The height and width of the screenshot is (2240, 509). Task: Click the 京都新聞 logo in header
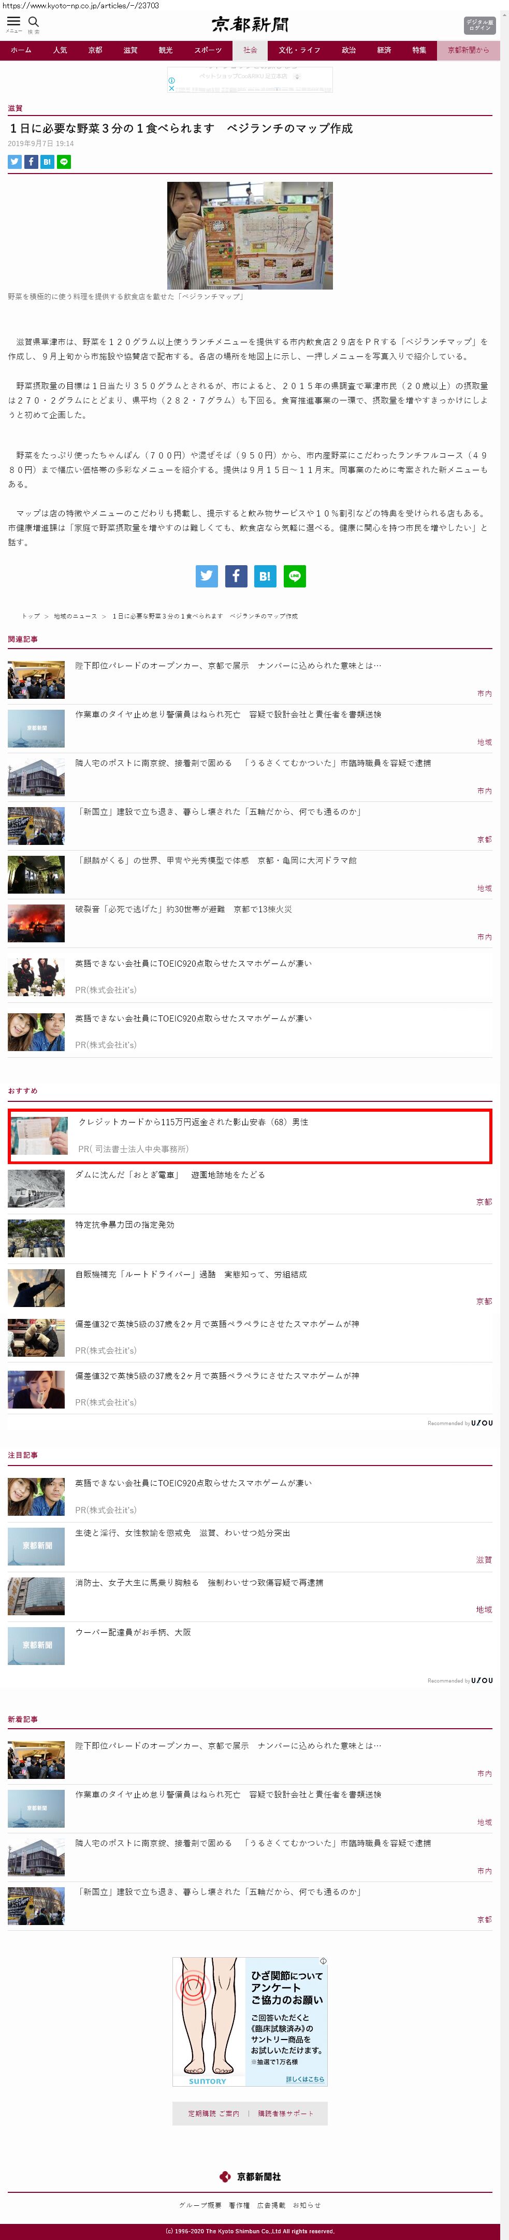point(250,24)
